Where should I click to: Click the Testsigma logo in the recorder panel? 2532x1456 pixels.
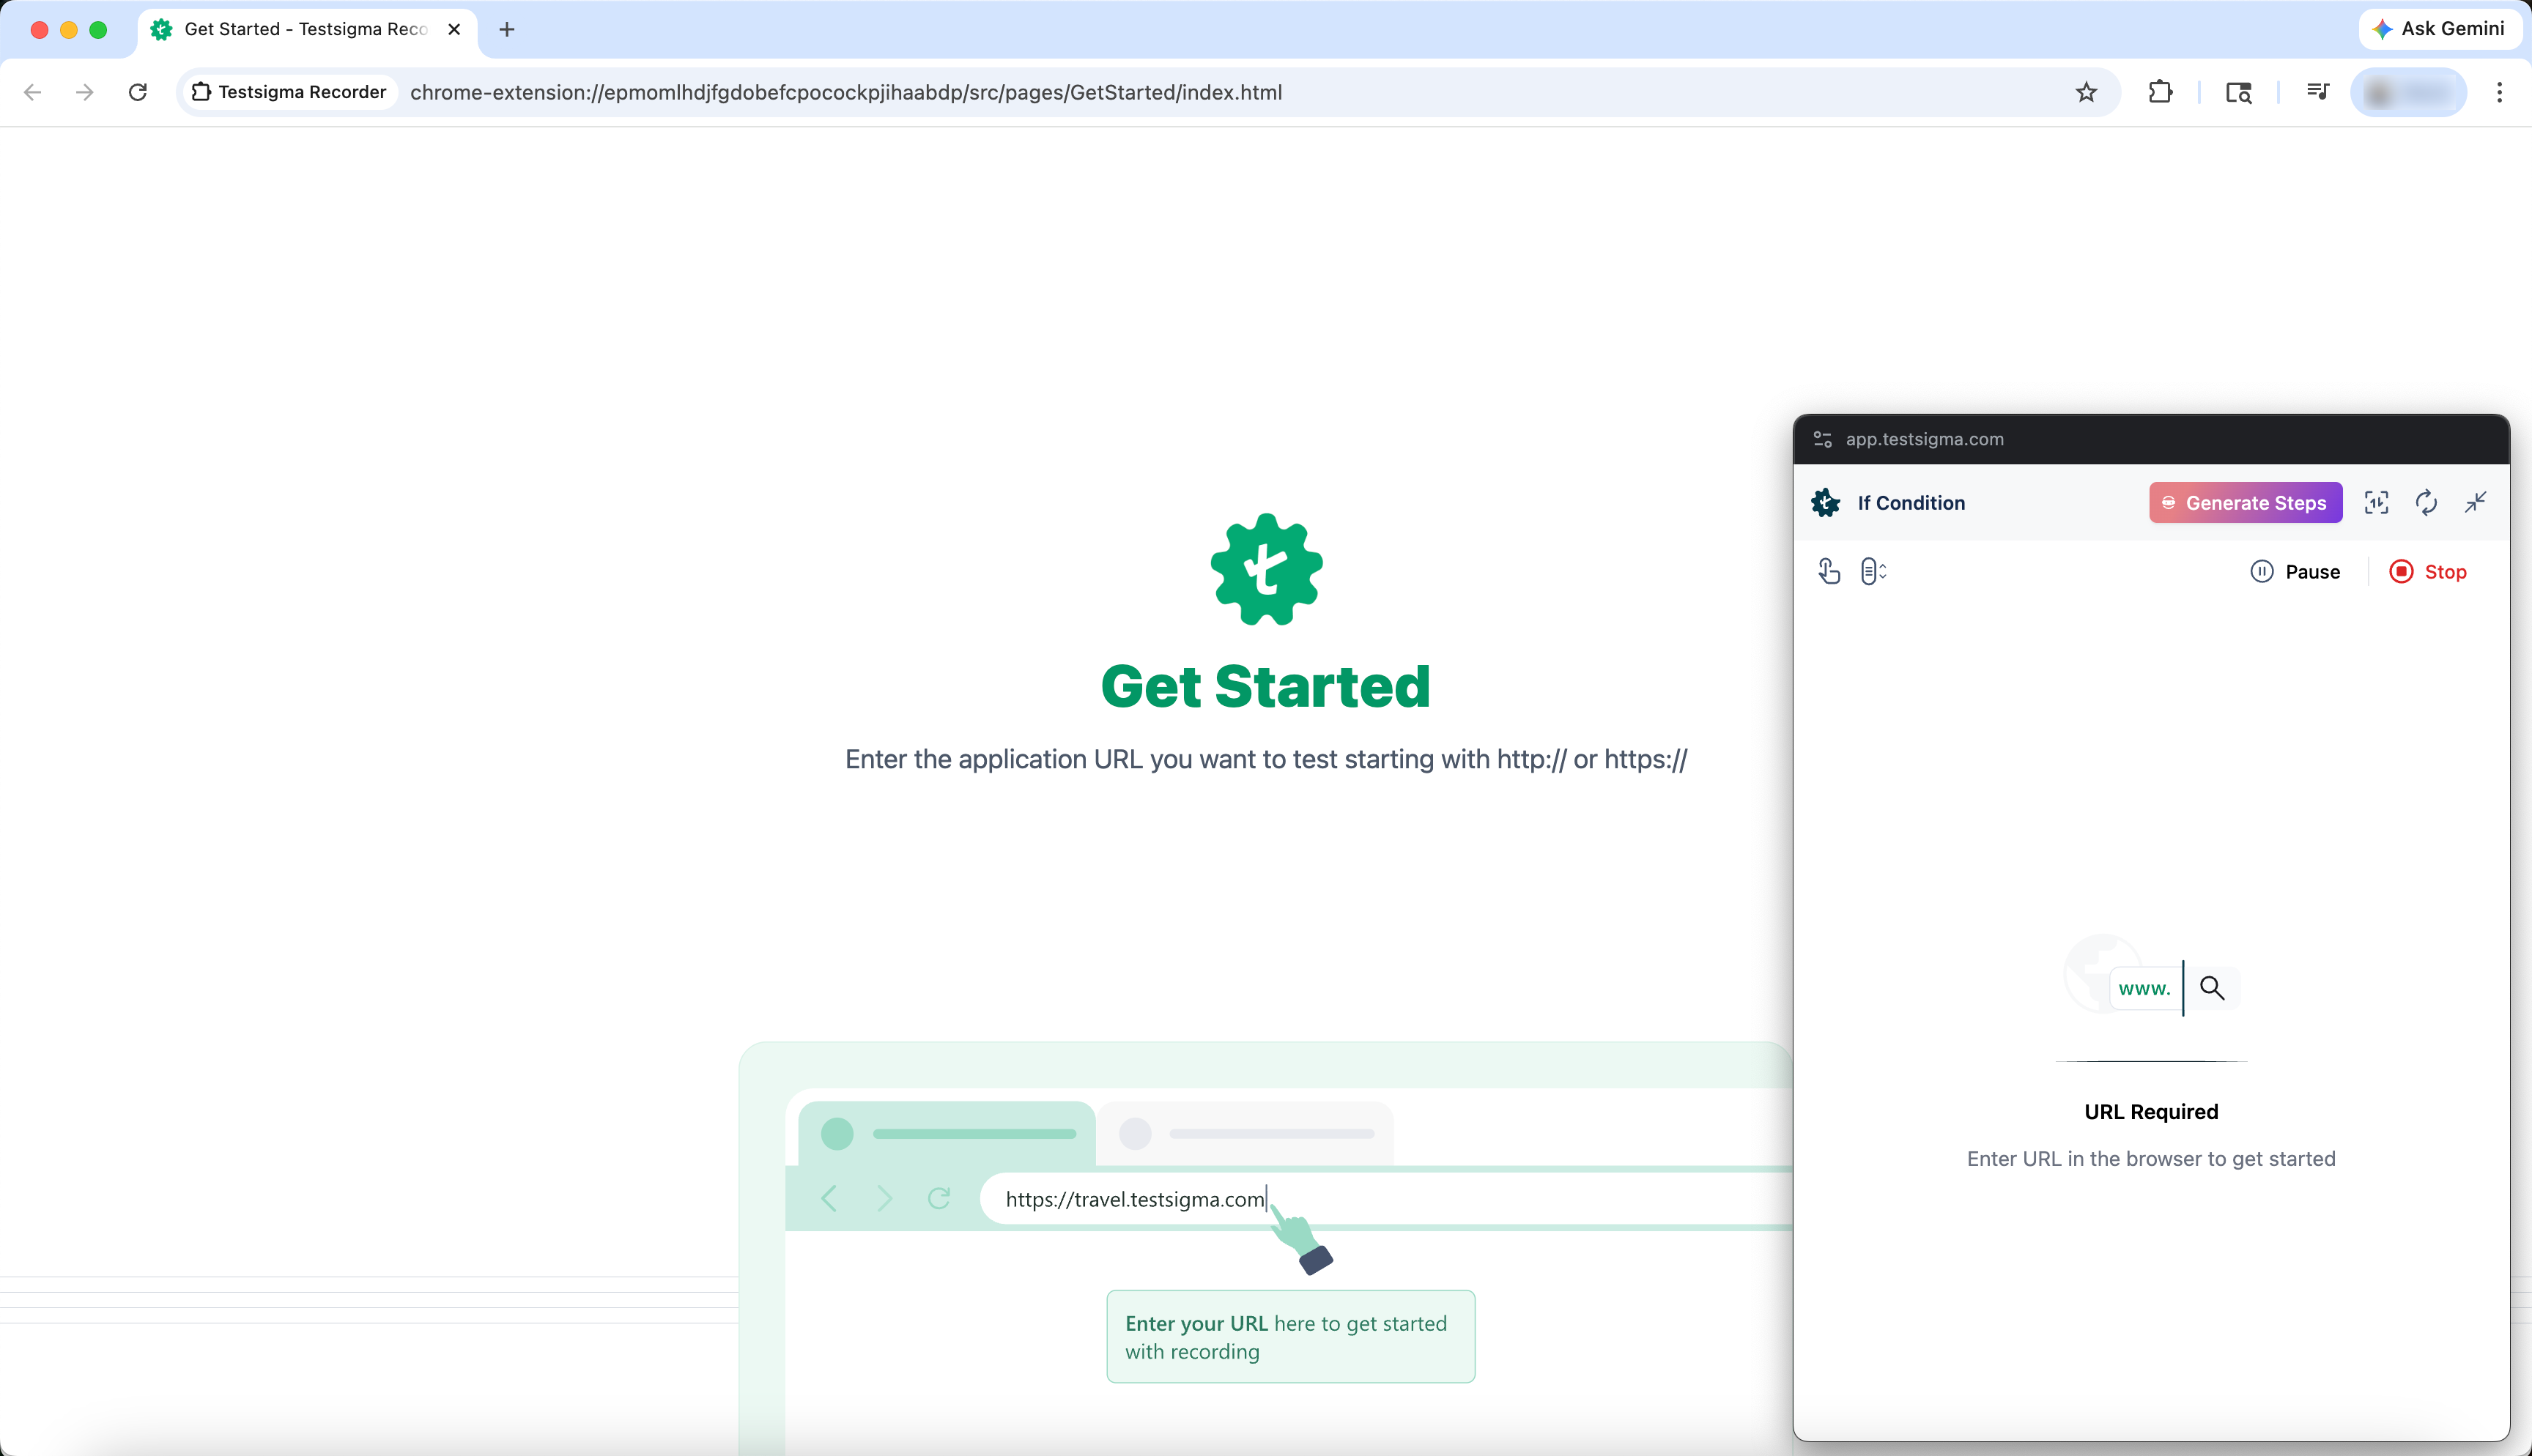(1826, 502)
